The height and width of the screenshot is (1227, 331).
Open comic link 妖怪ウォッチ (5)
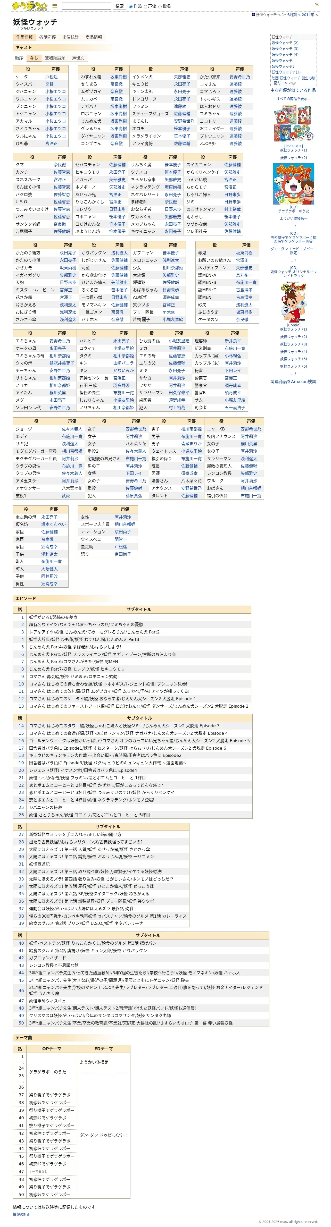click(293, 359)
